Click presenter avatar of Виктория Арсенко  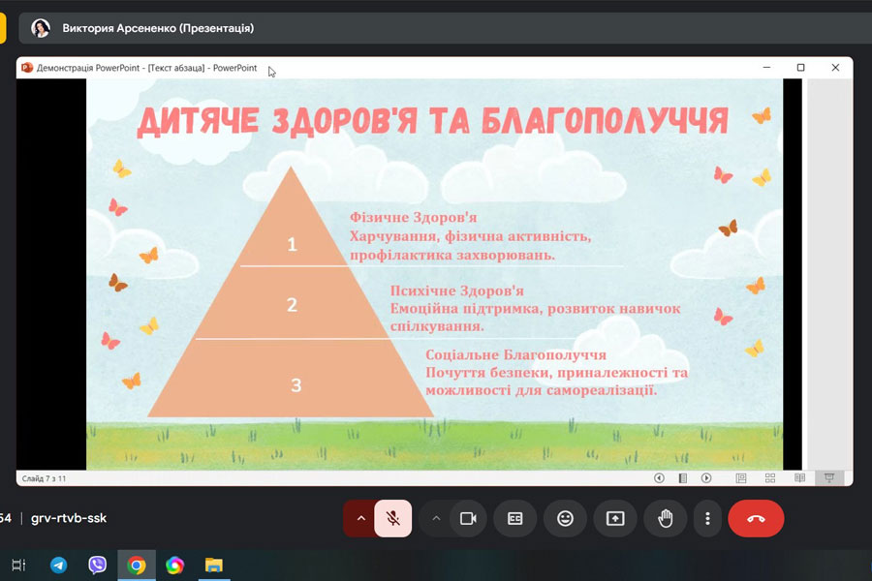[x=41, y=28]
